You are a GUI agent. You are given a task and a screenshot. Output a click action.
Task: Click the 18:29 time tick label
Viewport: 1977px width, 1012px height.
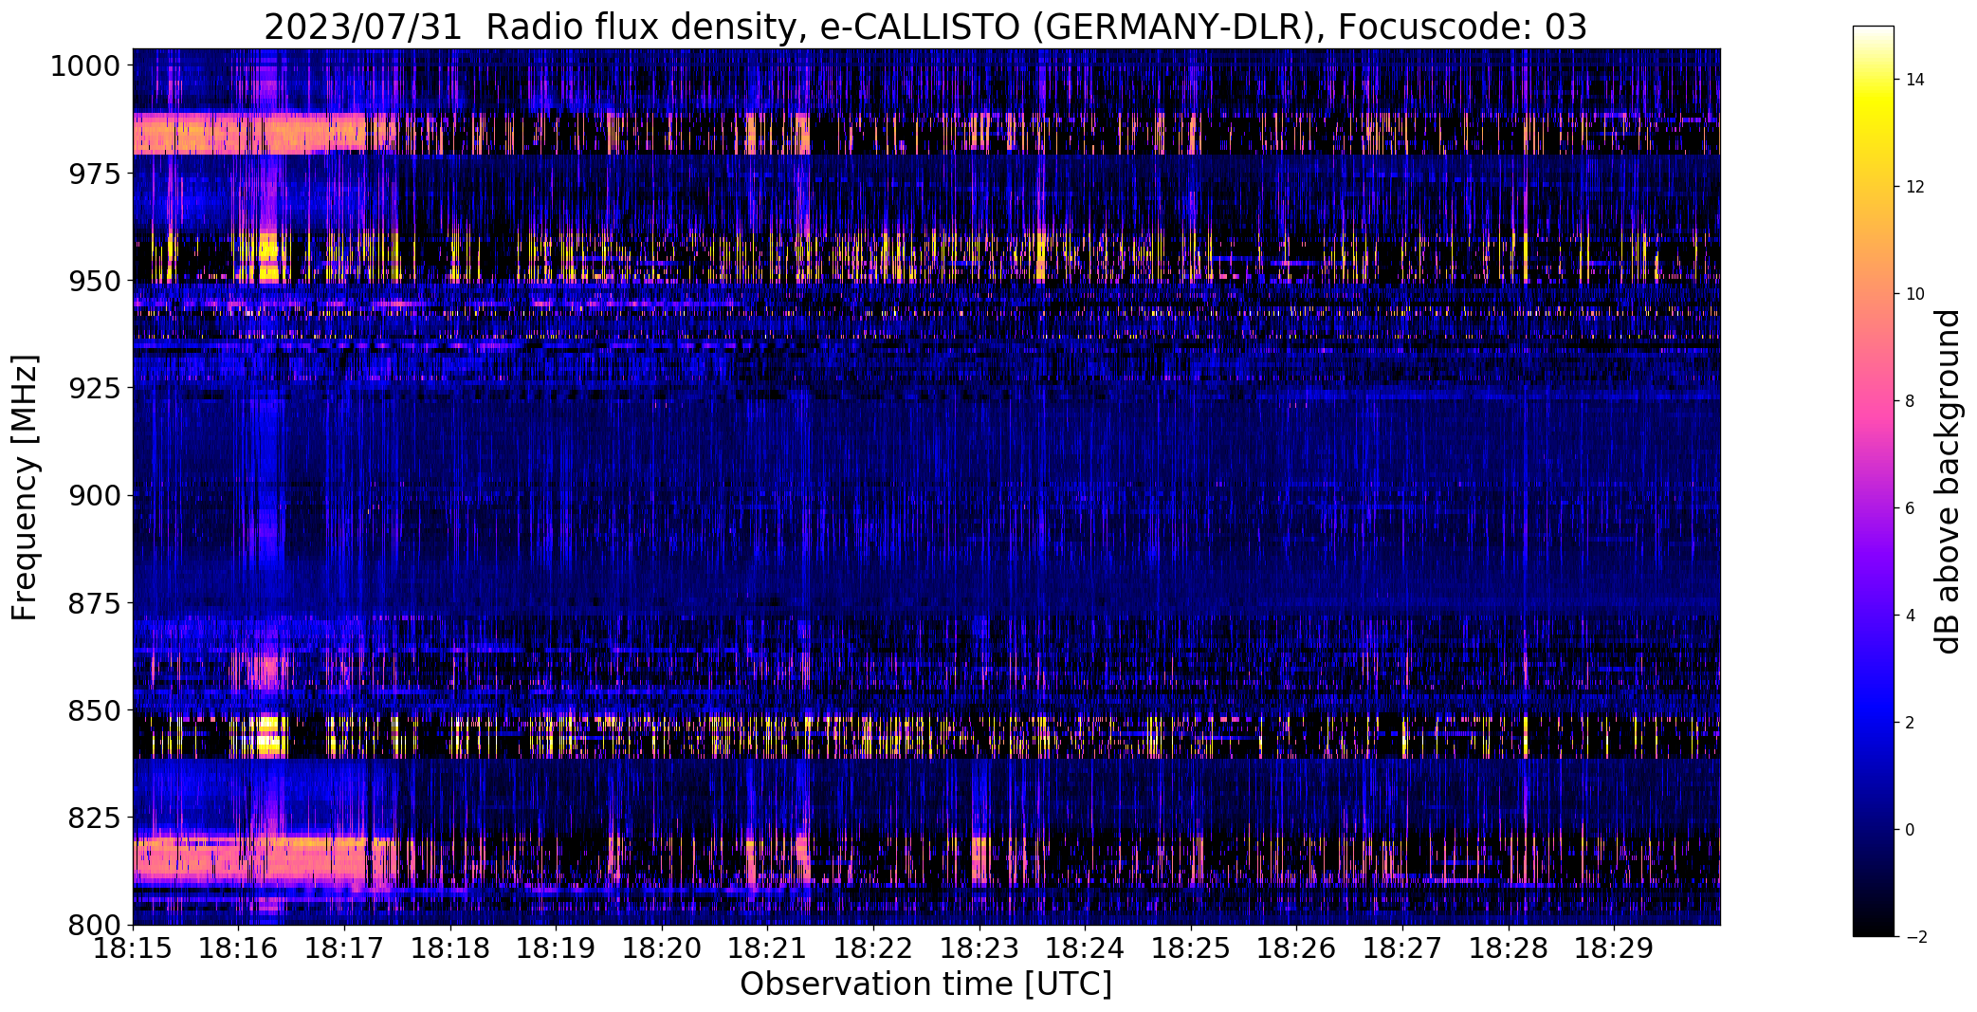(1615, 948)
